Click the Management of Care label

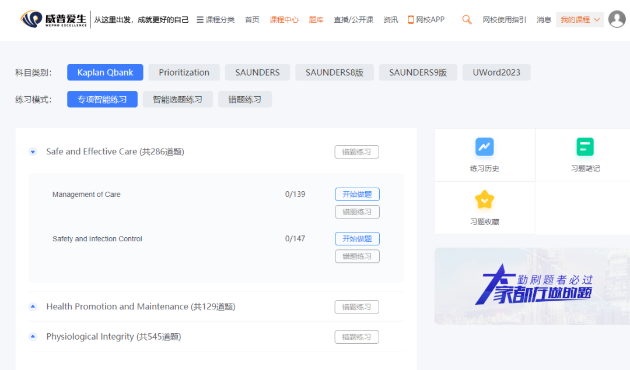[x=86, y=194]
